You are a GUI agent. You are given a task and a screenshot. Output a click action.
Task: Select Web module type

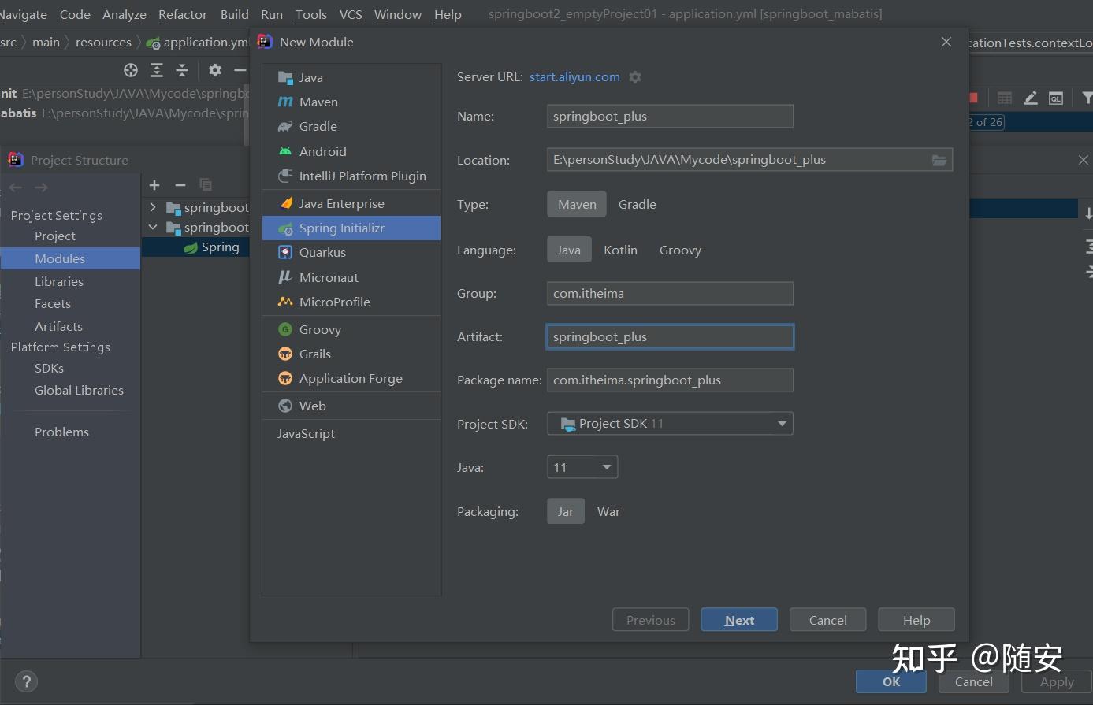coord(351,406)
